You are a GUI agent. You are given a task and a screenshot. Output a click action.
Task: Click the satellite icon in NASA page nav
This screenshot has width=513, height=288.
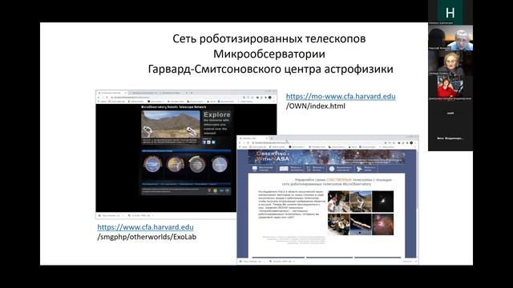click(x=359, y=169)
